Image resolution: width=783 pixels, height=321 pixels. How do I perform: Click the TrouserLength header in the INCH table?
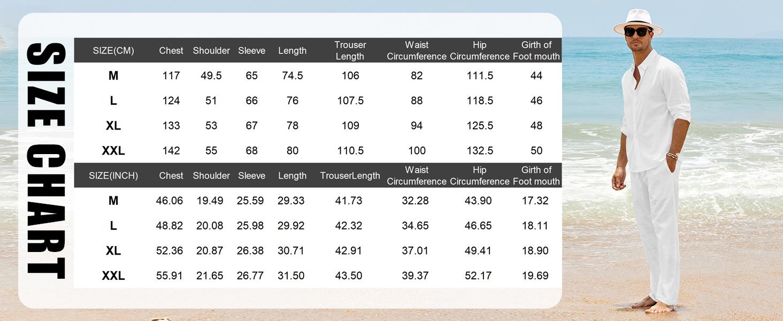[350, 175]
